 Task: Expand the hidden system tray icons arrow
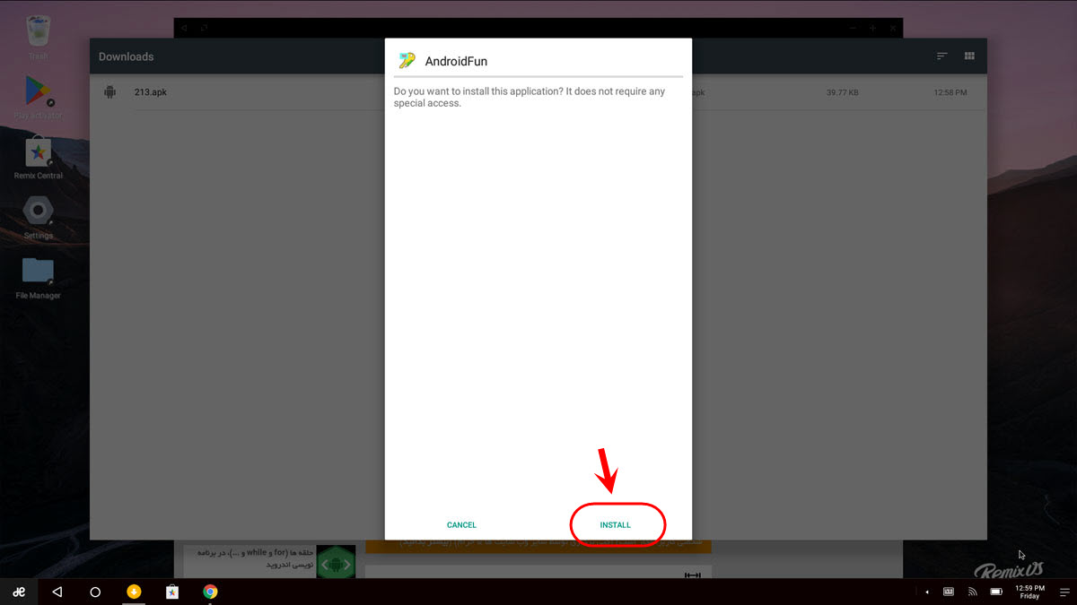pyautogui.click(x=927, y=592)
